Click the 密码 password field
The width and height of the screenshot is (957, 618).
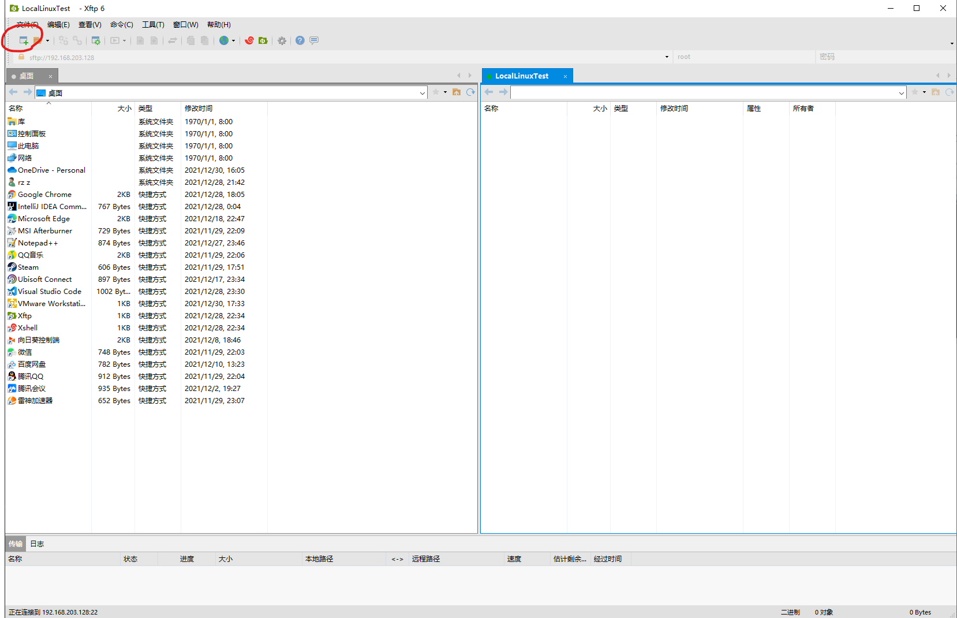coord(885,57)
